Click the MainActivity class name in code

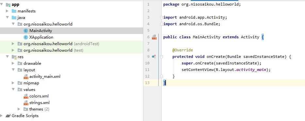tap(207, 37)
